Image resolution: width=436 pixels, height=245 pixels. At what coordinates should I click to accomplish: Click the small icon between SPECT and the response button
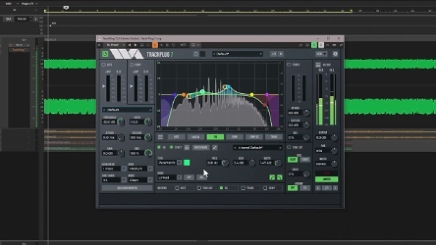pyautogui.click(x=187, y=148)
